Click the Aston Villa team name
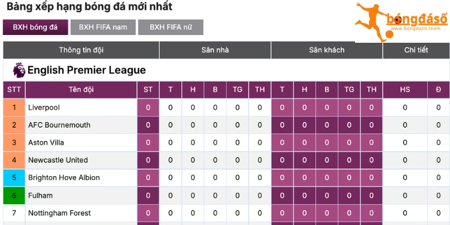The width and height of the screenshot is (450, 225). pyautogui.click(x=46, y=143)
